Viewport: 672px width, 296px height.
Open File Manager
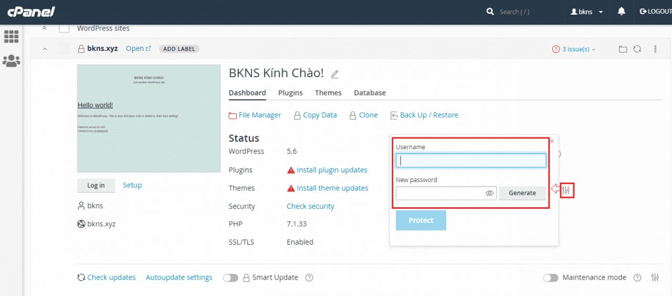(x=255, y=115)
